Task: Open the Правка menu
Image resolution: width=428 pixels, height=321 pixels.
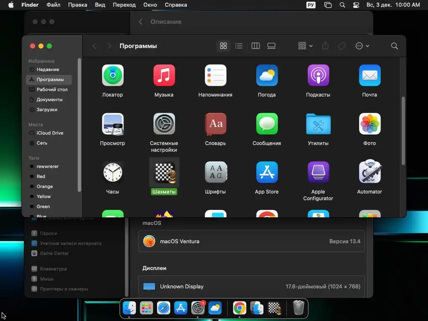Action: pyautogui.click(x=77, y=5)
